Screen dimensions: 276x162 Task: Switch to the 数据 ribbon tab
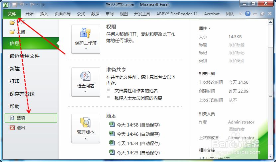(95, 14)
